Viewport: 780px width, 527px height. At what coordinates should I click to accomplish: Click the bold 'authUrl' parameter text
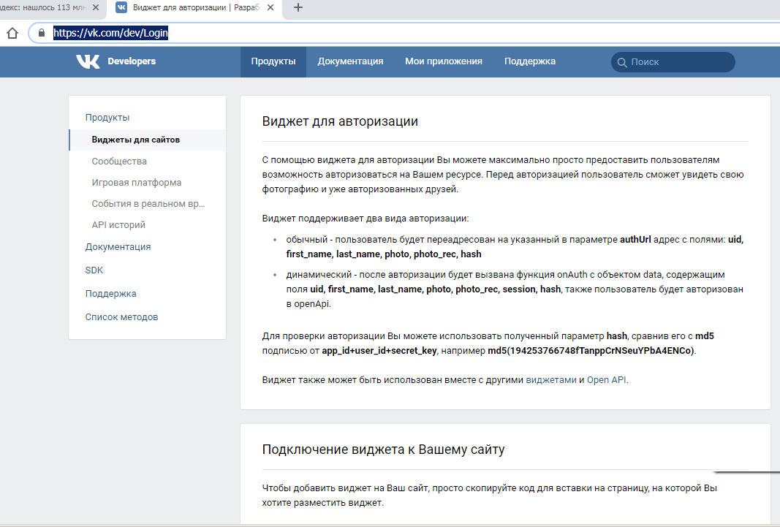tap(635, 240)
